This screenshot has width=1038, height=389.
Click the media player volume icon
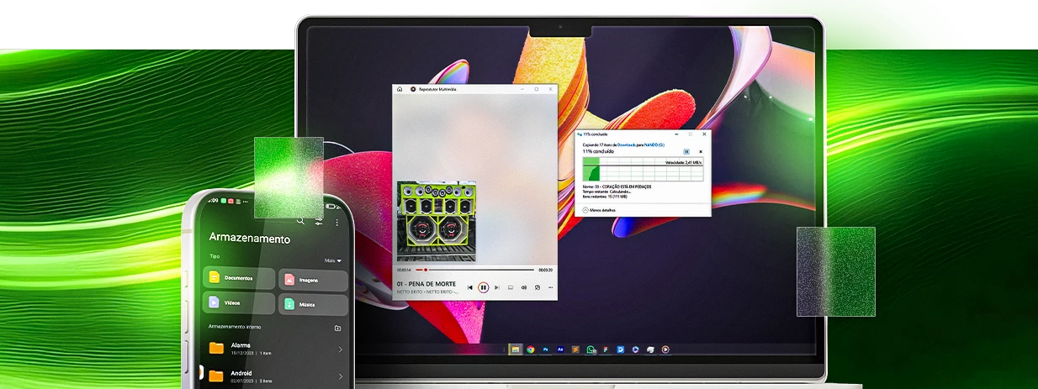point(524,287)
